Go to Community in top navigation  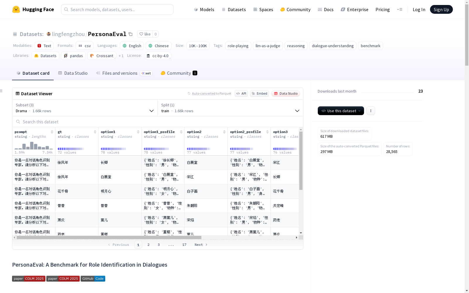pos(295,9)
